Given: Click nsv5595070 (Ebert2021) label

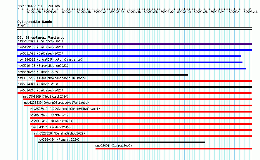Looking at the screenshot, I should (49, 115).
